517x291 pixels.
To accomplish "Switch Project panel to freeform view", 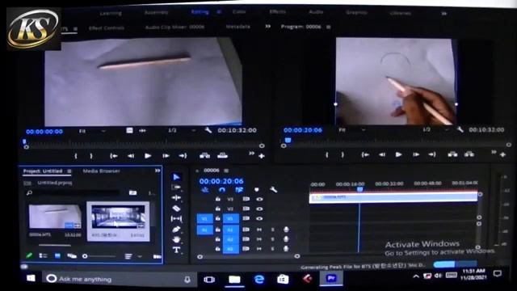I will (x=72, y=255).
